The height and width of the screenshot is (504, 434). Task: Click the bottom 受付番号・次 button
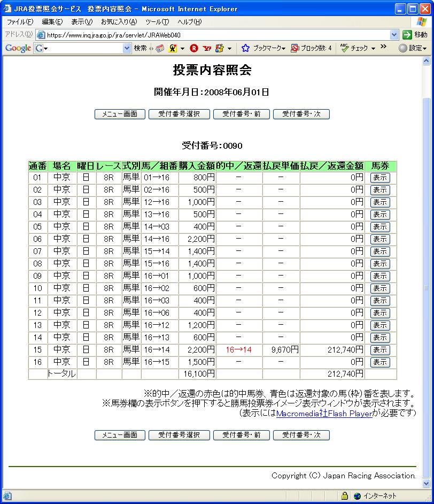pyautogui.click(x=301, y=435)
